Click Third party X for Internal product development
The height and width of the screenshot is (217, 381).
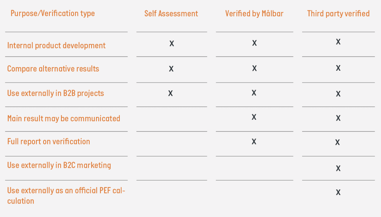338,42
